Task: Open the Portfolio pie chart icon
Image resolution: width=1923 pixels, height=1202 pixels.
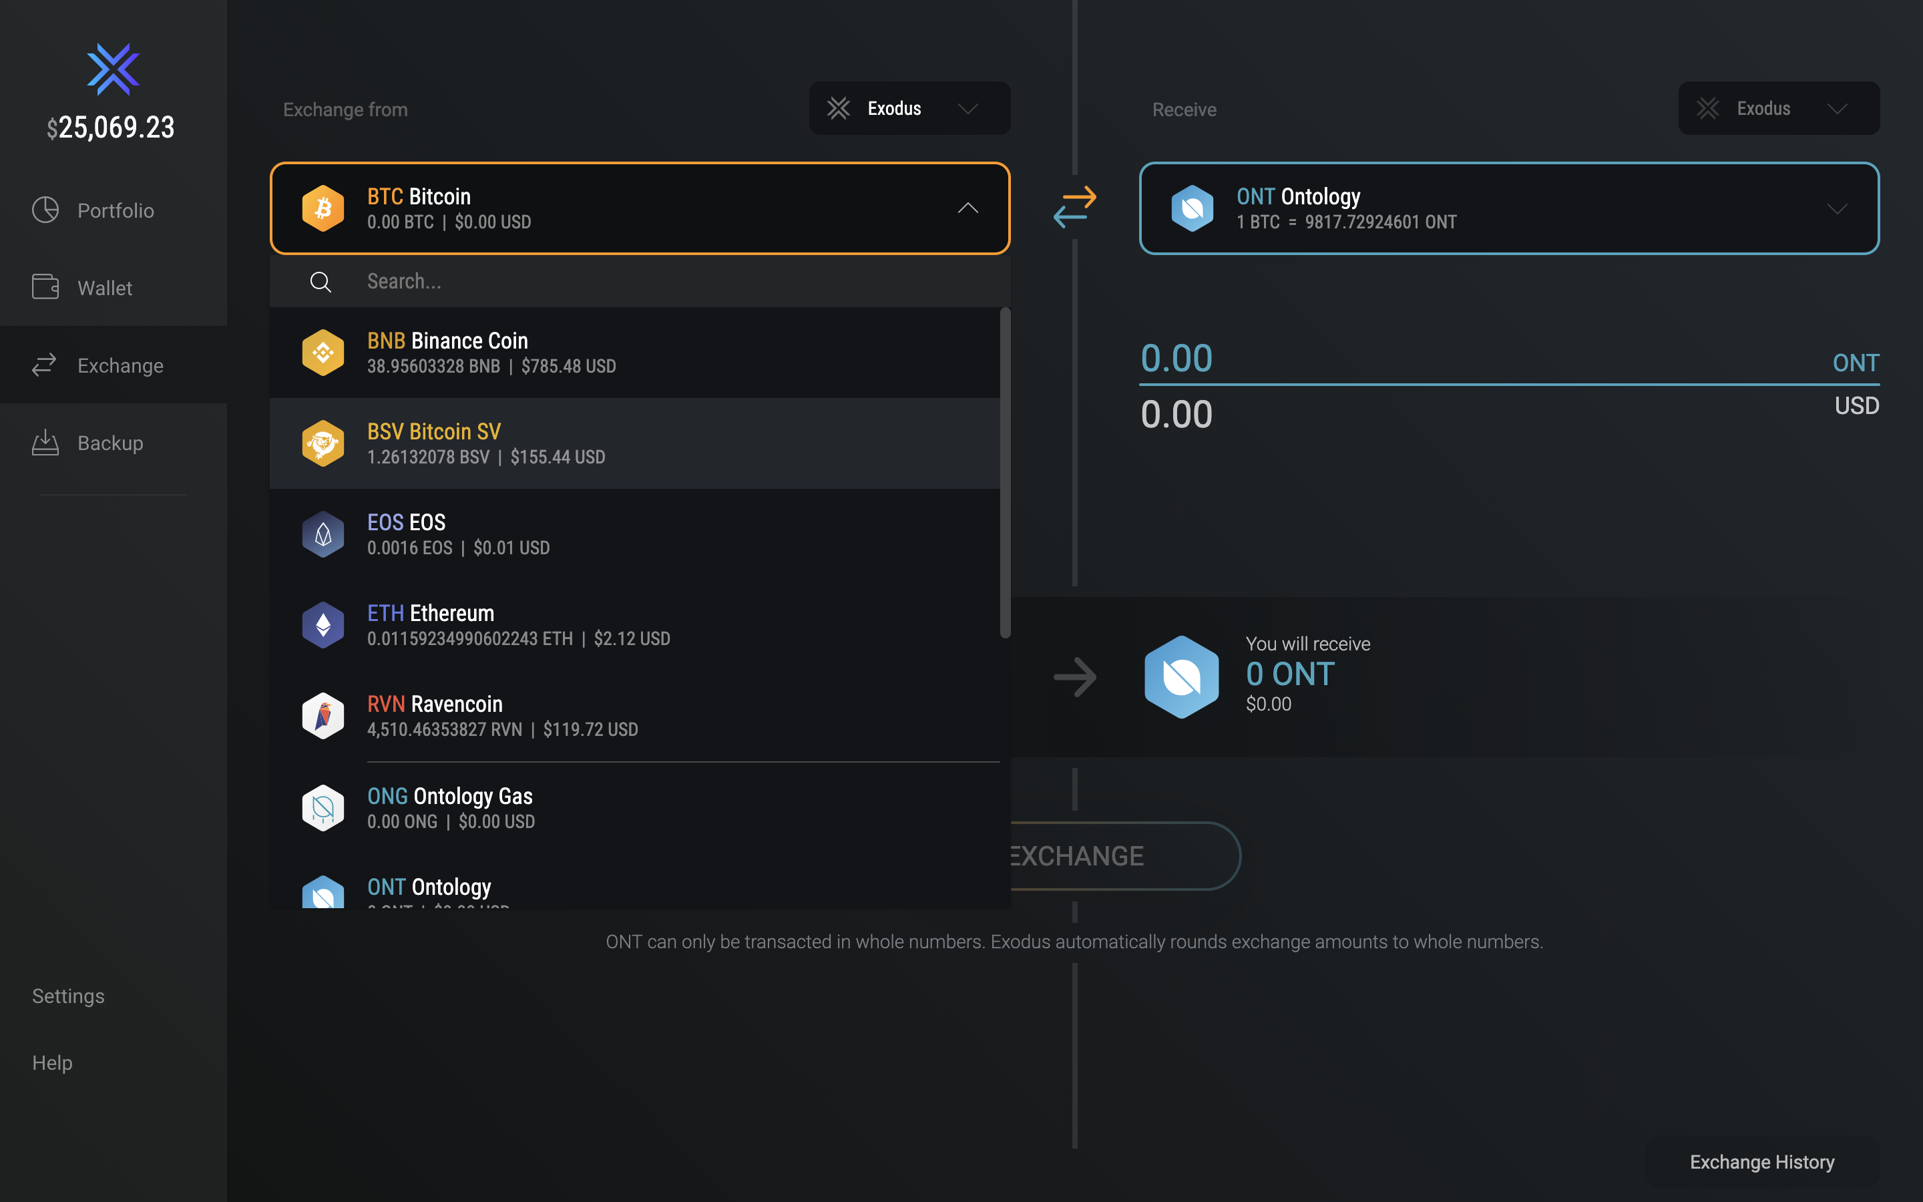Action: coord(45,210)
